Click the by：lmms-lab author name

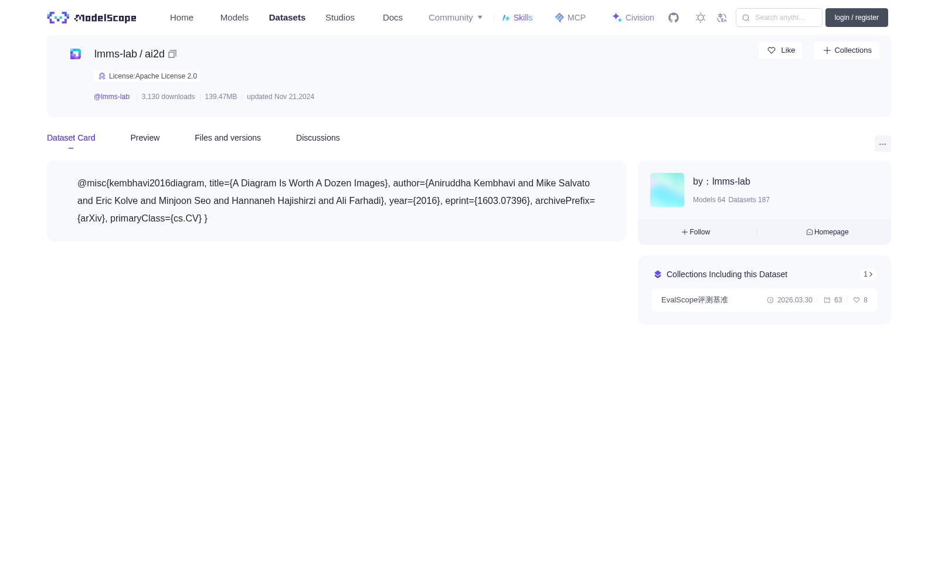[x=722, y=182]
